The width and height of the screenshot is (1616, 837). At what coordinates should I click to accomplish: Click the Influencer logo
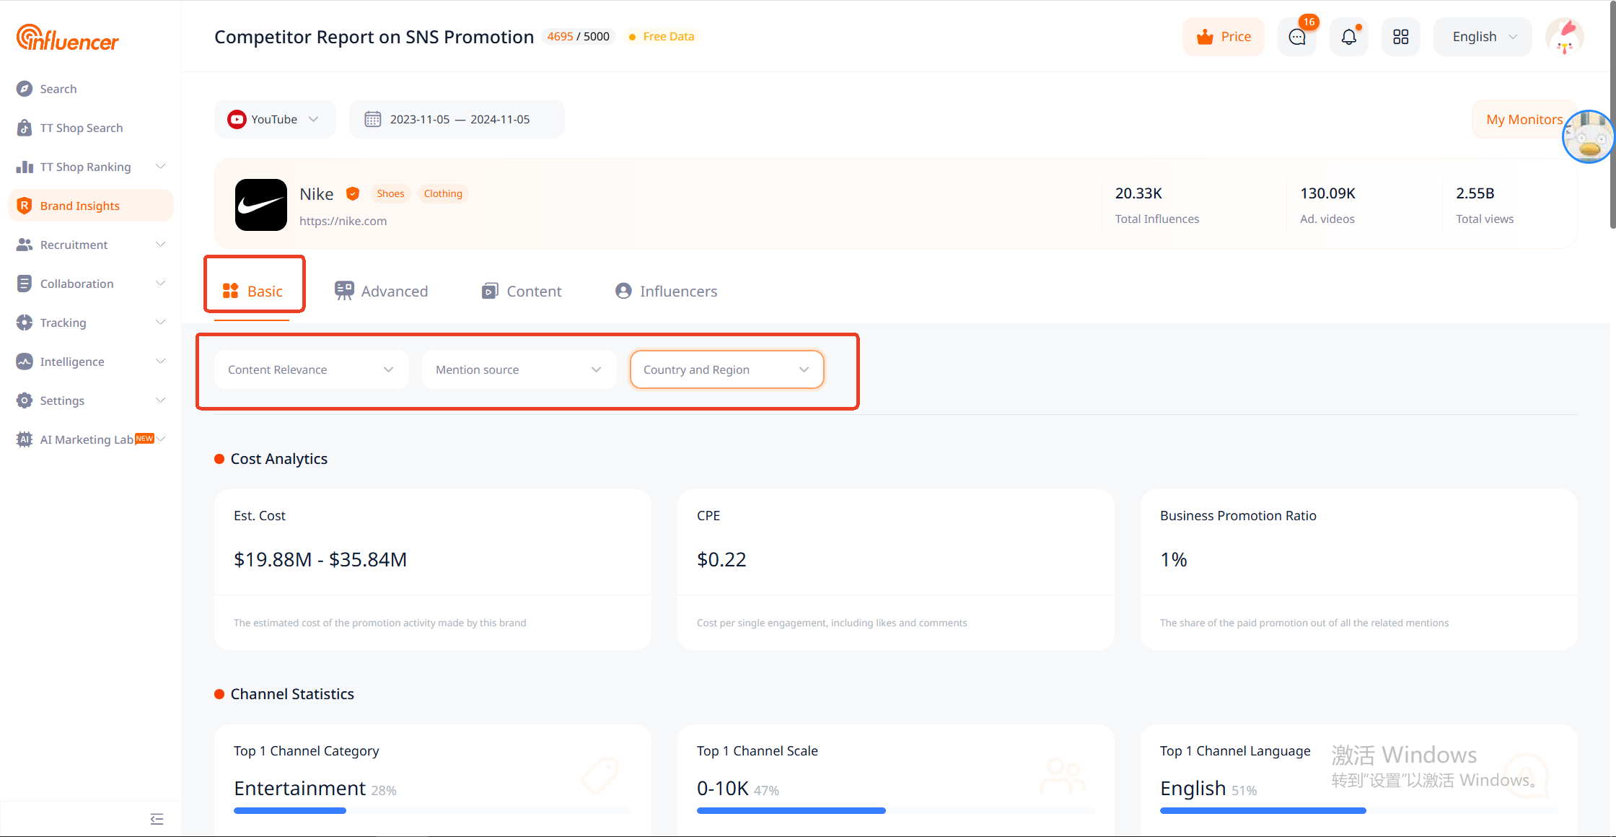click(x=68, y=38)
